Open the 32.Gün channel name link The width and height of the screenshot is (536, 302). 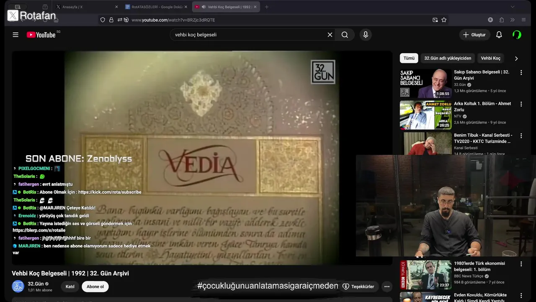[36, 284]
